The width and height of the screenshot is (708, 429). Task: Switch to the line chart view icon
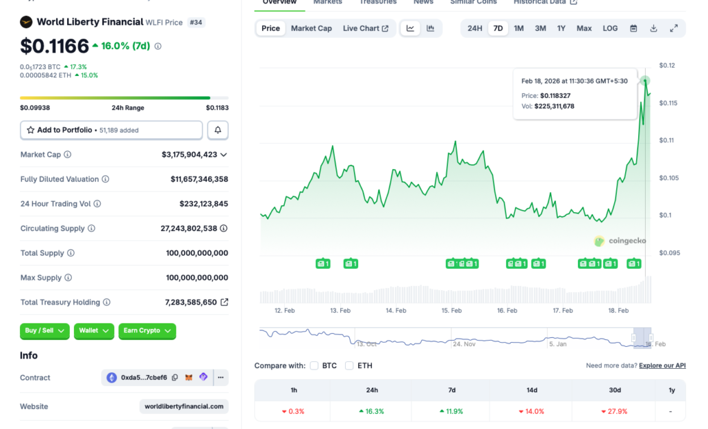click(x=410, y=28)
